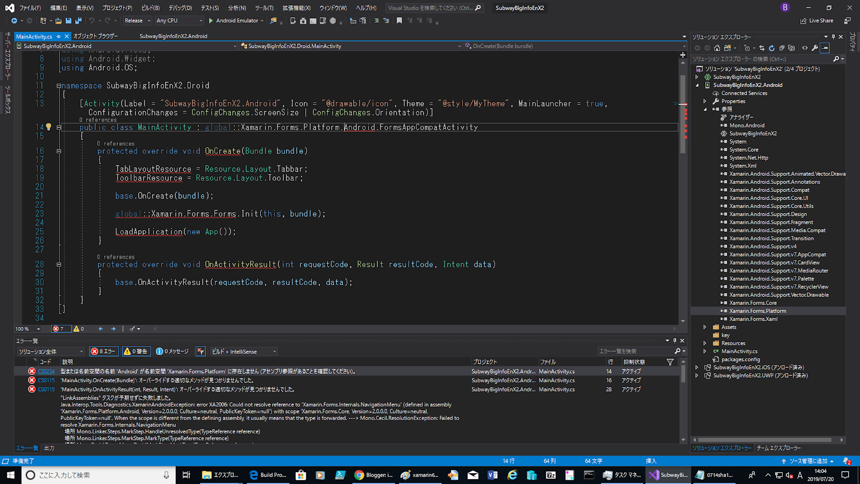Click the Home icon in Solution Explorer
Image resolution: width=860 pixels, height=484 pixels.
[x=717, y=48]
